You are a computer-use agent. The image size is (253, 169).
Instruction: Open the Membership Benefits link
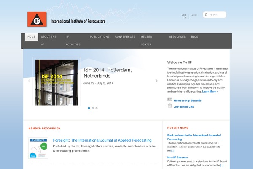point(187,101)
